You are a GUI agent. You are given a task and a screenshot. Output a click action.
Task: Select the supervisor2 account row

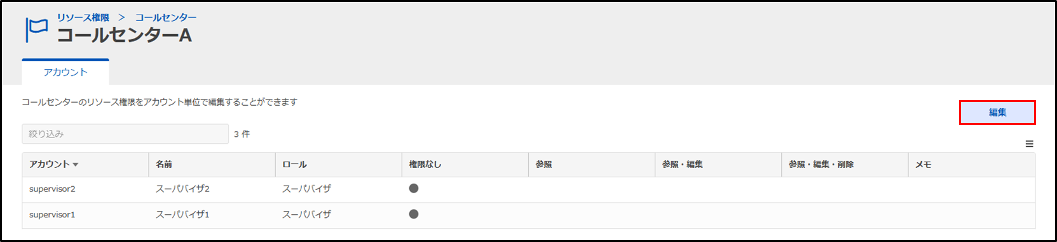528,189
